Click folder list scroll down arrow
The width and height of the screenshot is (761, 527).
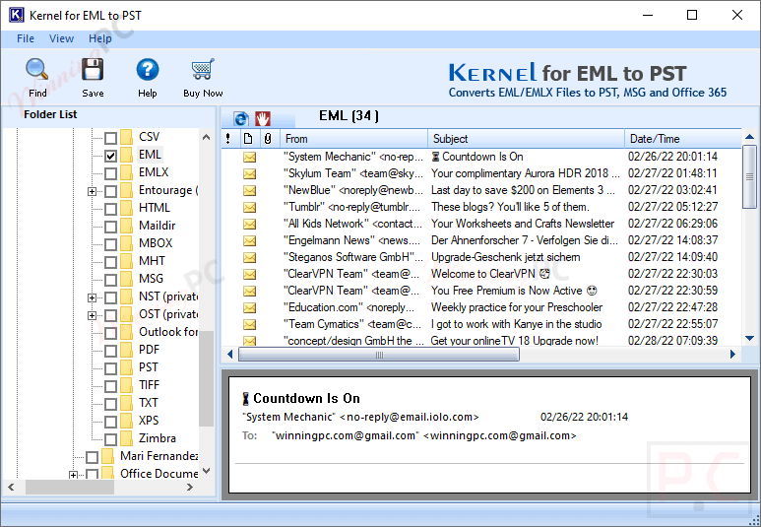click(x=207, y=471)
